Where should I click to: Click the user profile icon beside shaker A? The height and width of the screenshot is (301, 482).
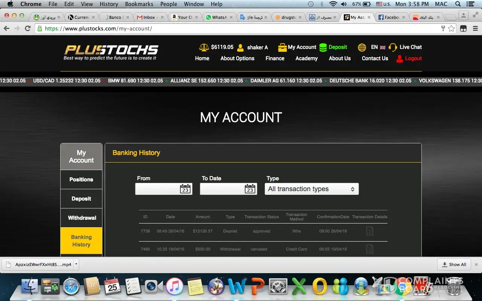pos(241,47)
